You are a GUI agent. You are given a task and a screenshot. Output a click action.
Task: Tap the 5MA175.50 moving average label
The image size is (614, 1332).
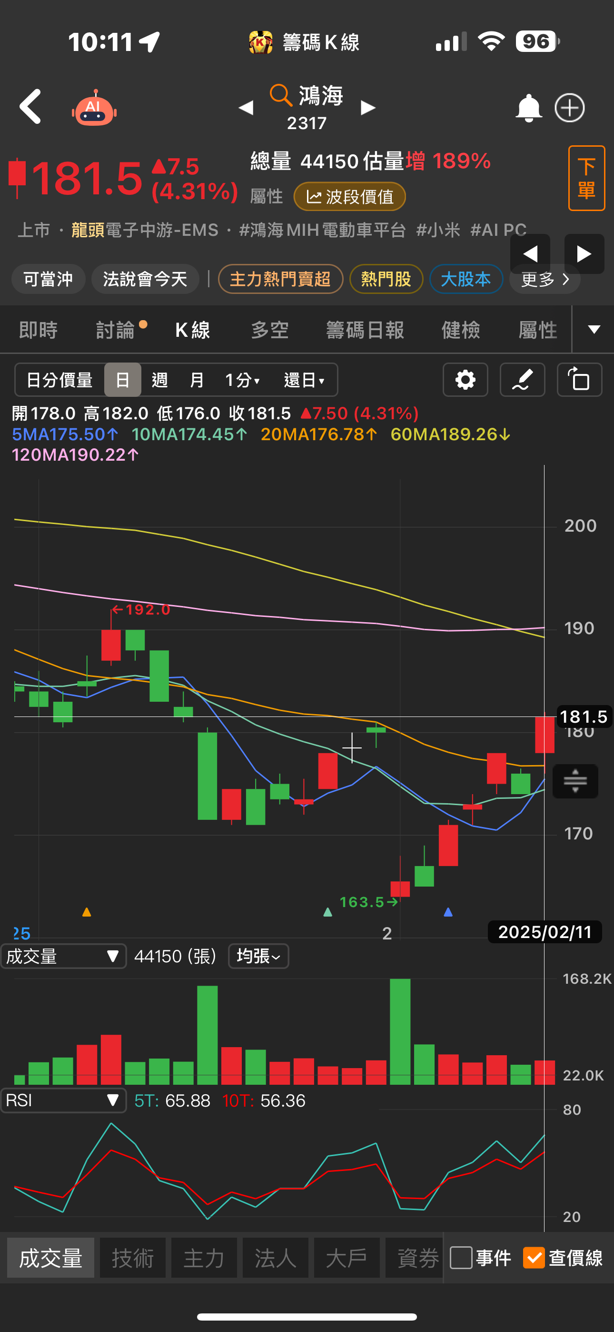[65, 434]
